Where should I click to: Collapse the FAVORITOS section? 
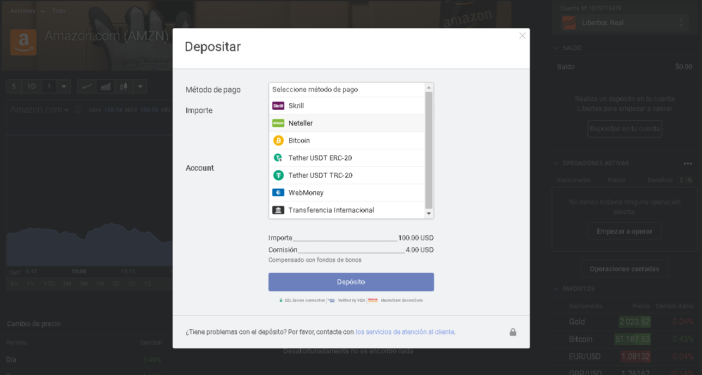(556, 289)
